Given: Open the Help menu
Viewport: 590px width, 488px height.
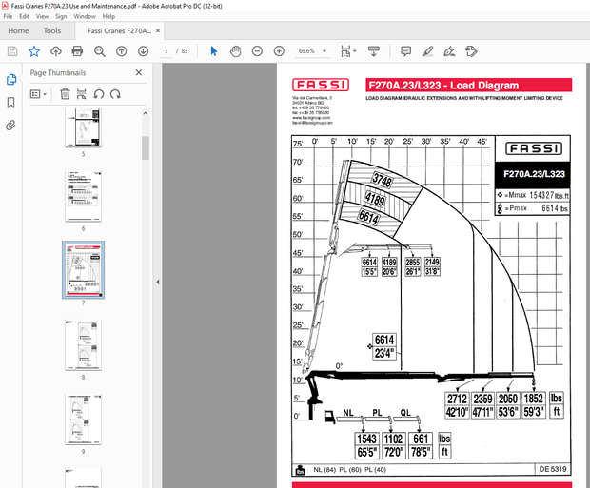Looking at the screenshot, I should coord(108,16).
